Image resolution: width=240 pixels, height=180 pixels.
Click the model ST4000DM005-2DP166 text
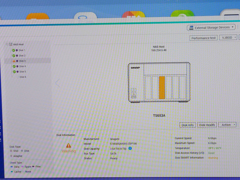pos(123,144)
